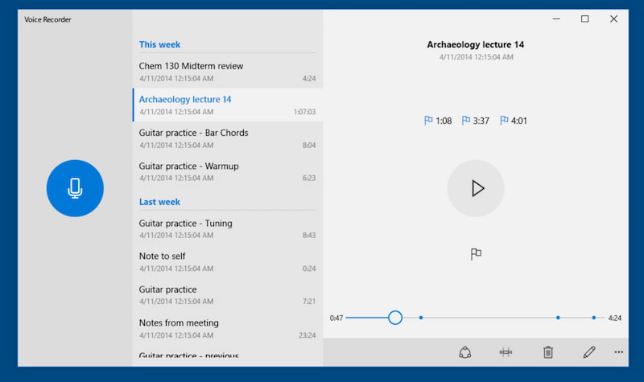This screenshot has height=382, width=644.
Task: Open the more options ellipsis menu
Action: click(618, 352)
